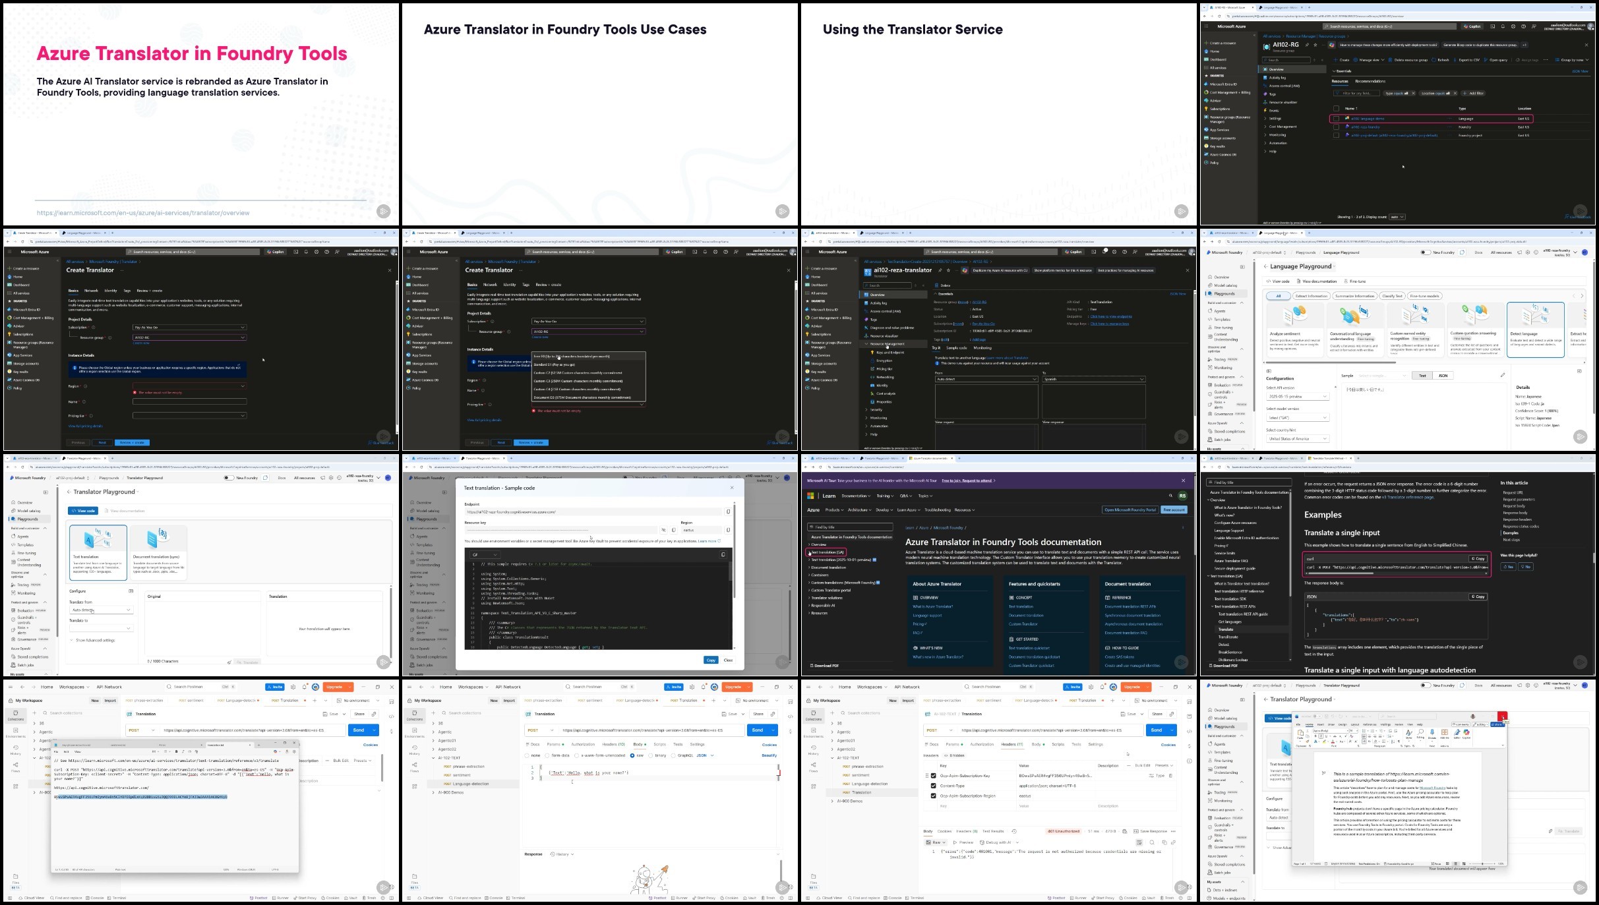Uncheck the Ocp-Apim-Subscription-Region header checkbox
The image size is (1599, 905).
(933, 796)
